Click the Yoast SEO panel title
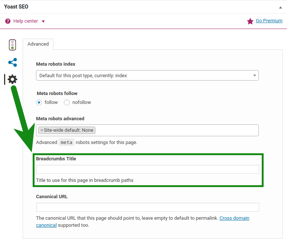This screenshot has width=287, height=242. point(16,7)
